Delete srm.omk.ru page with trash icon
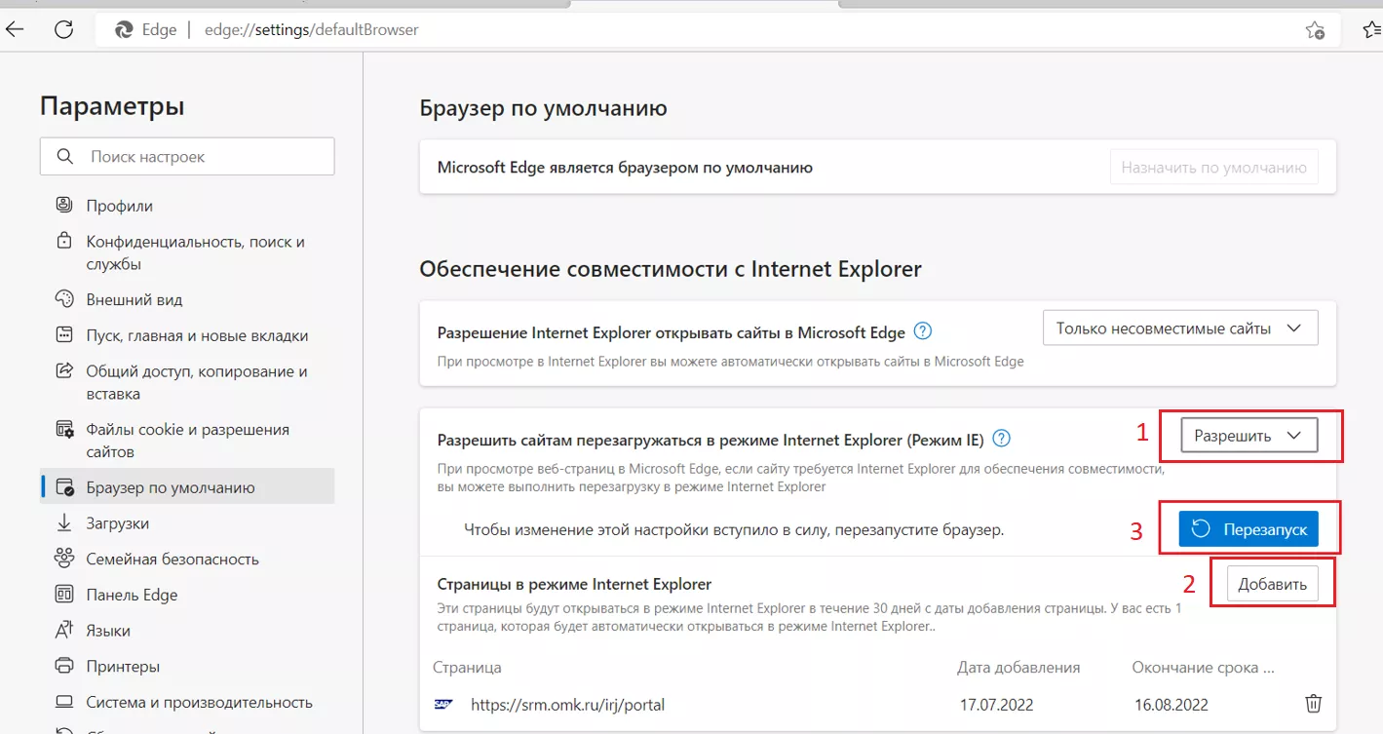The width and height of the screenshot is (1383, 734). coord(1314,704)
